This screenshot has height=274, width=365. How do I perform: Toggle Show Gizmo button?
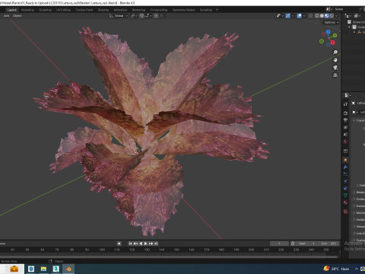pyautogui.click(x=288, y=16)
